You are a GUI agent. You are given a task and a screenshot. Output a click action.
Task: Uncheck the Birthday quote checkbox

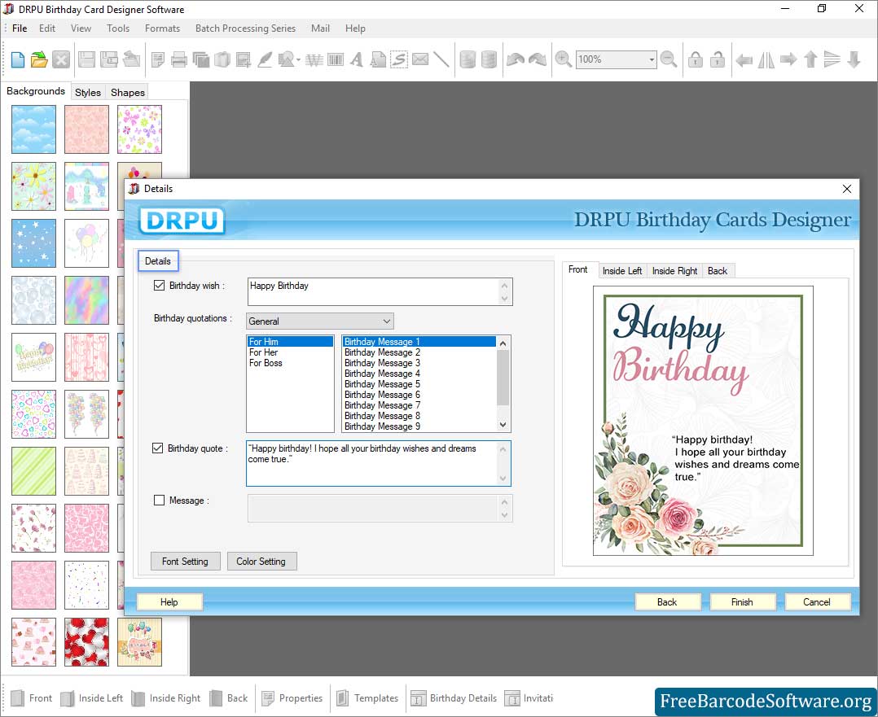pyautogui.click(x=158, y=448)
